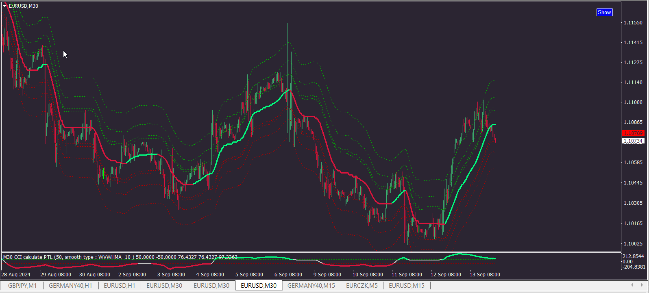Open the GERMANY40,H1 chart tab
This screenshot has height=293, width=649.
coord(70,286)
